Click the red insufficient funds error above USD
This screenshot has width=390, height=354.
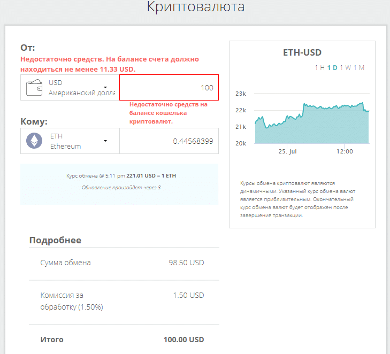tap(109, 64)
